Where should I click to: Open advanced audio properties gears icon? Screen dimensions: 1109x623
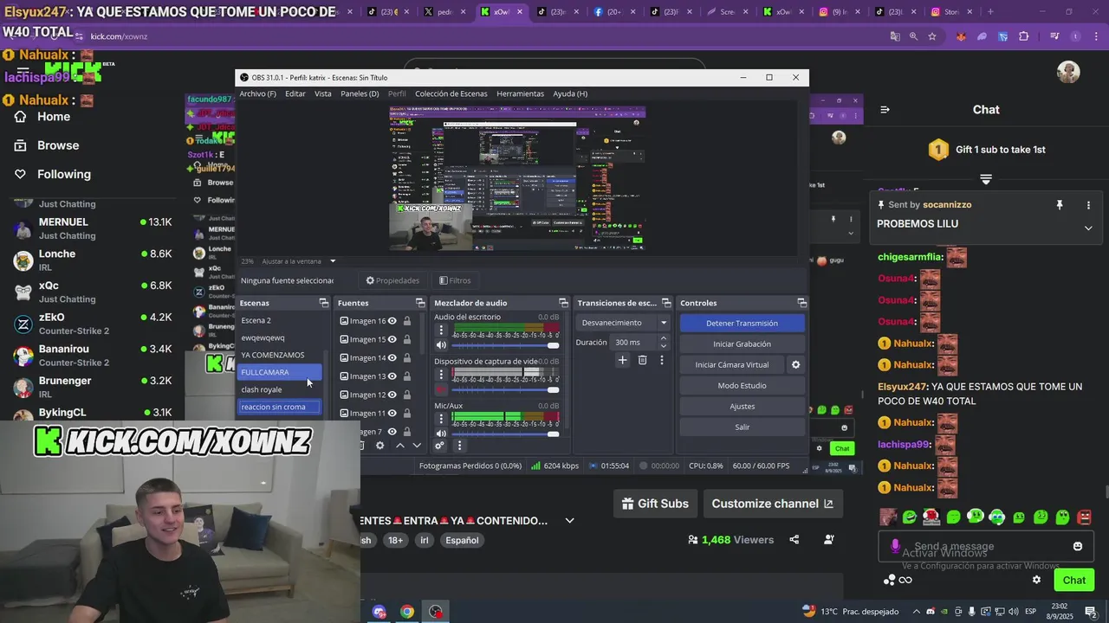pyautogui.click(x=439, y=446)
